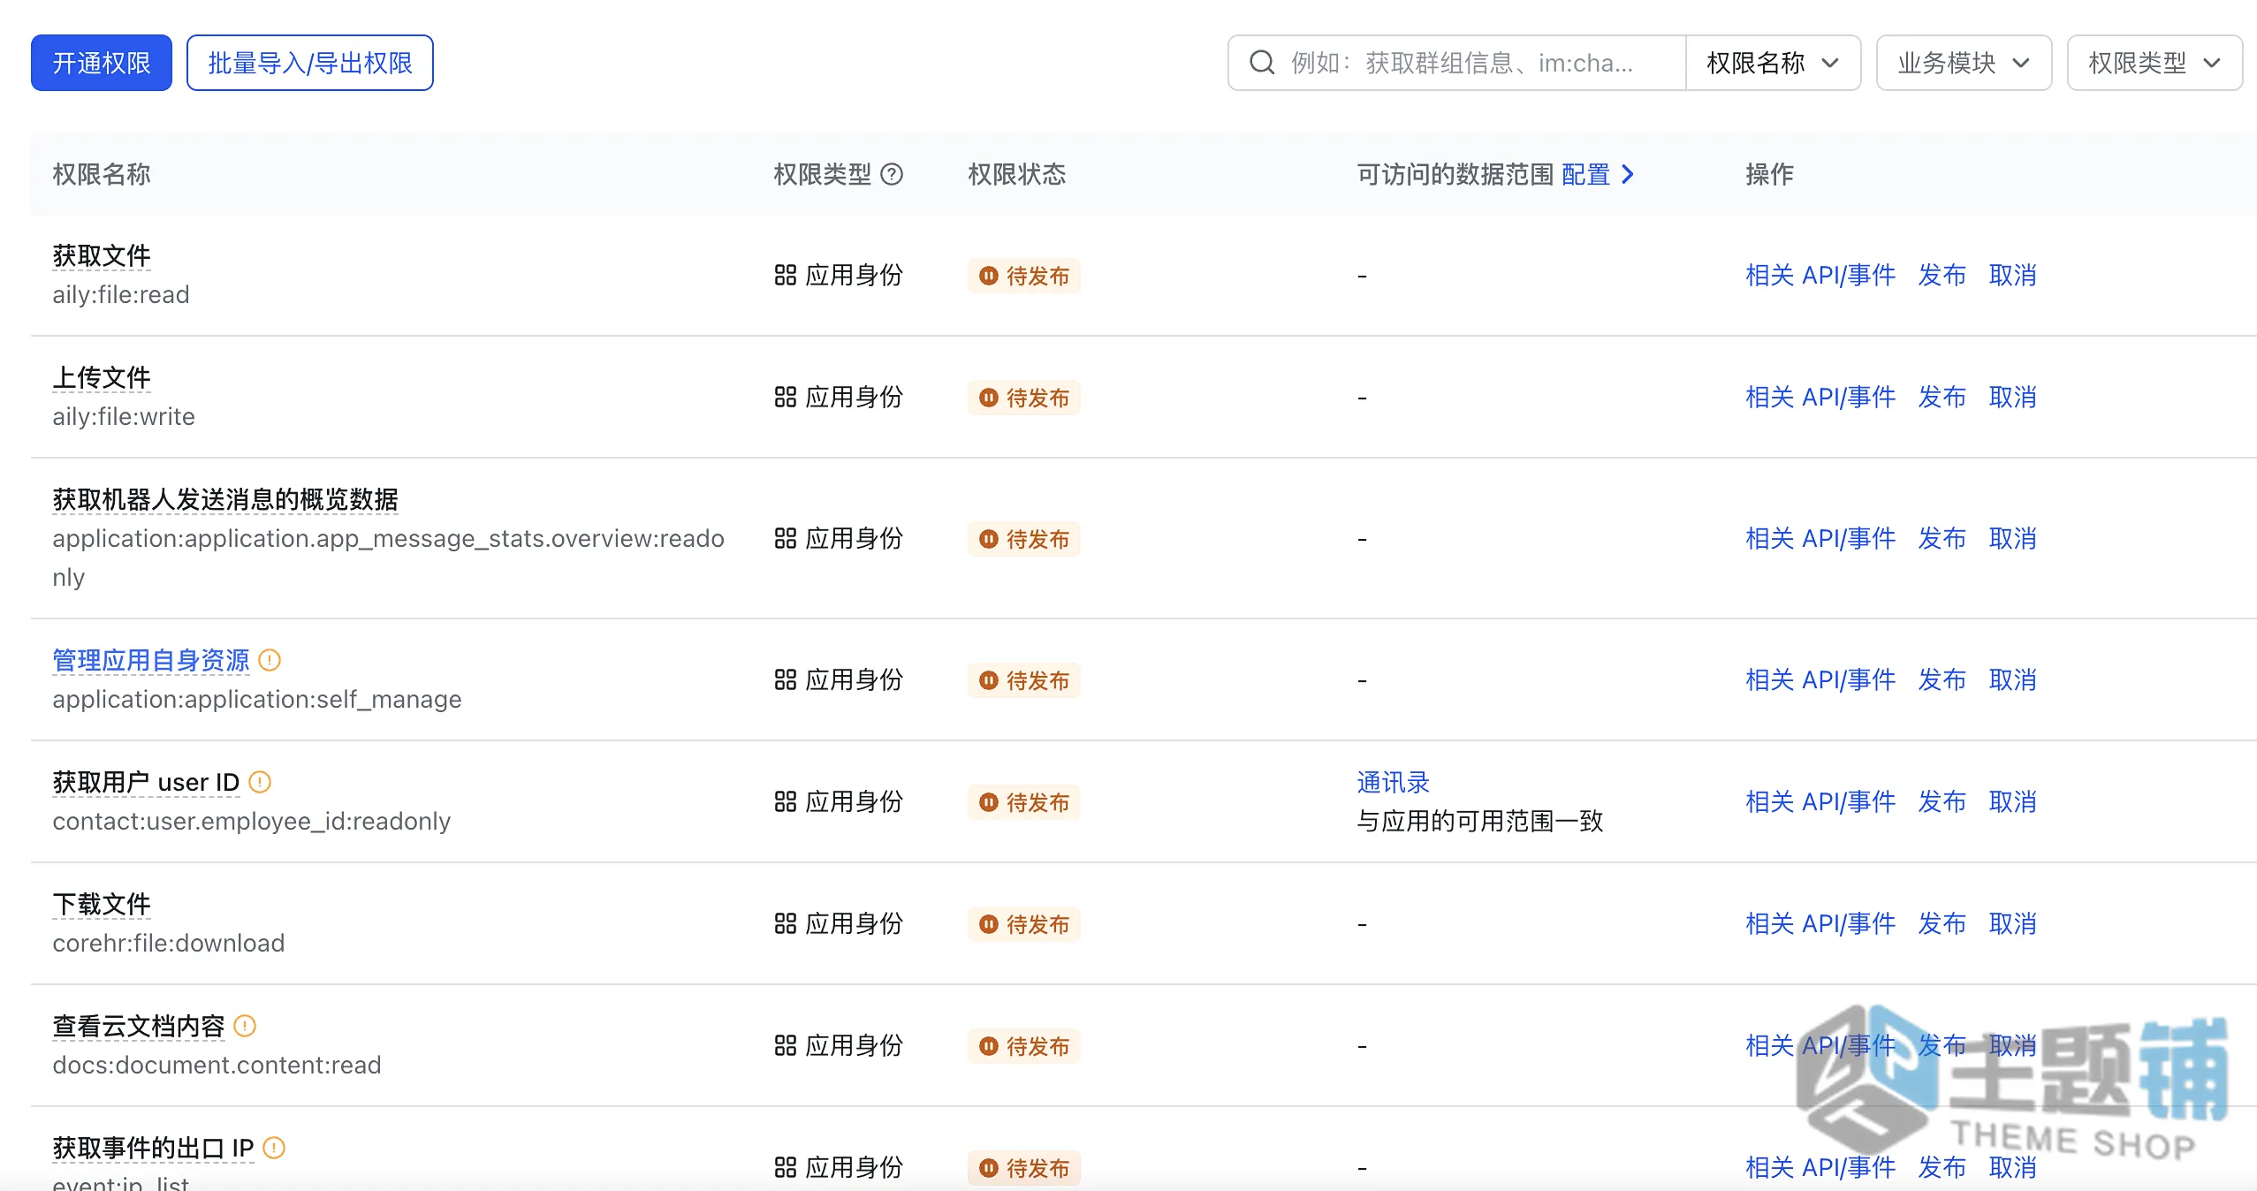Cancel the 获取文件 permission
The height and width of the screenshot is (1191, 2257).
pos(2012,275)
